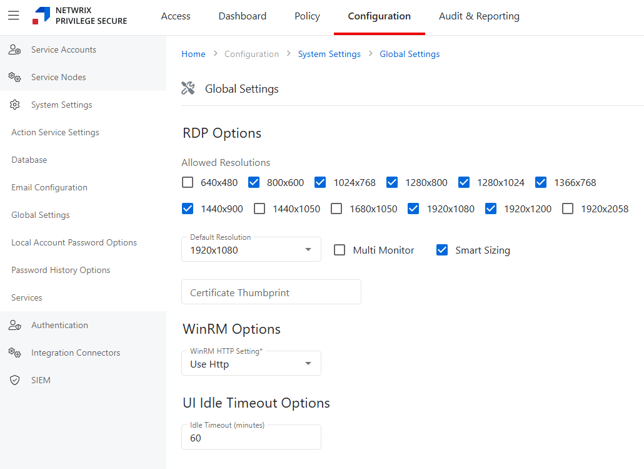Switch to the Dashboard tab
This screenshot has height=469, width=644.
point(242,16)
